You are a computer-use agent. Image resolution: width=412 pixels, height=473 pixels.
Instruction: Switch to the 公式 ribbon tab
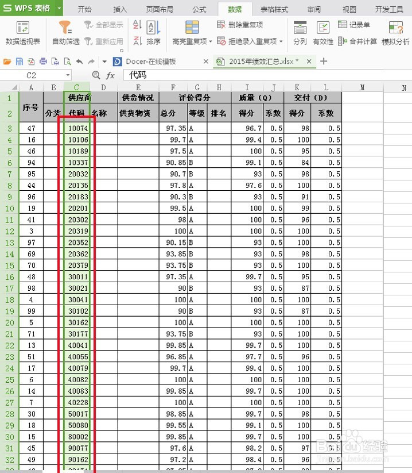(199, 10)
